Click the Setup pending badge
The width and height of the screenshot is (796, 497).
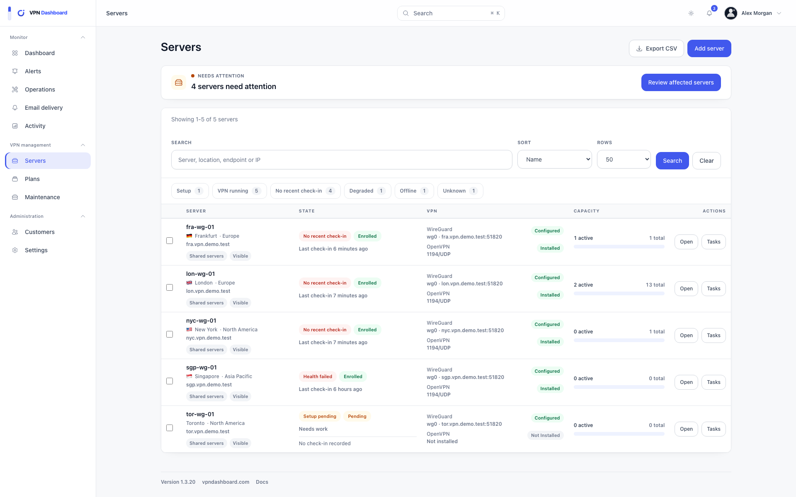pyautogui.click(x=320, y=416)
